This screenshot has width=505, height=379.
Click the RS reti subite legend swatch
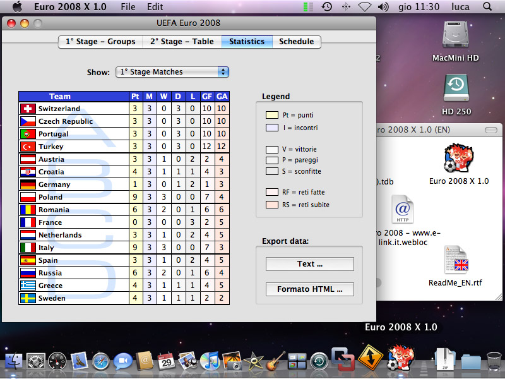click(x=272, y=205)
